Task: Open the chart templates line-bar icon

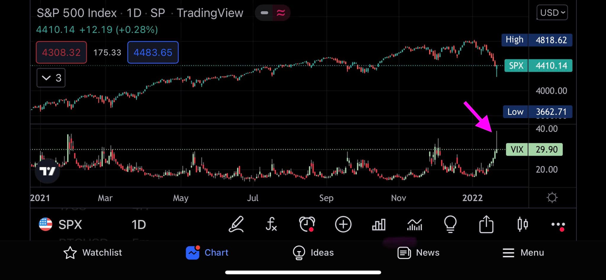Action: [x=415, y=225]
